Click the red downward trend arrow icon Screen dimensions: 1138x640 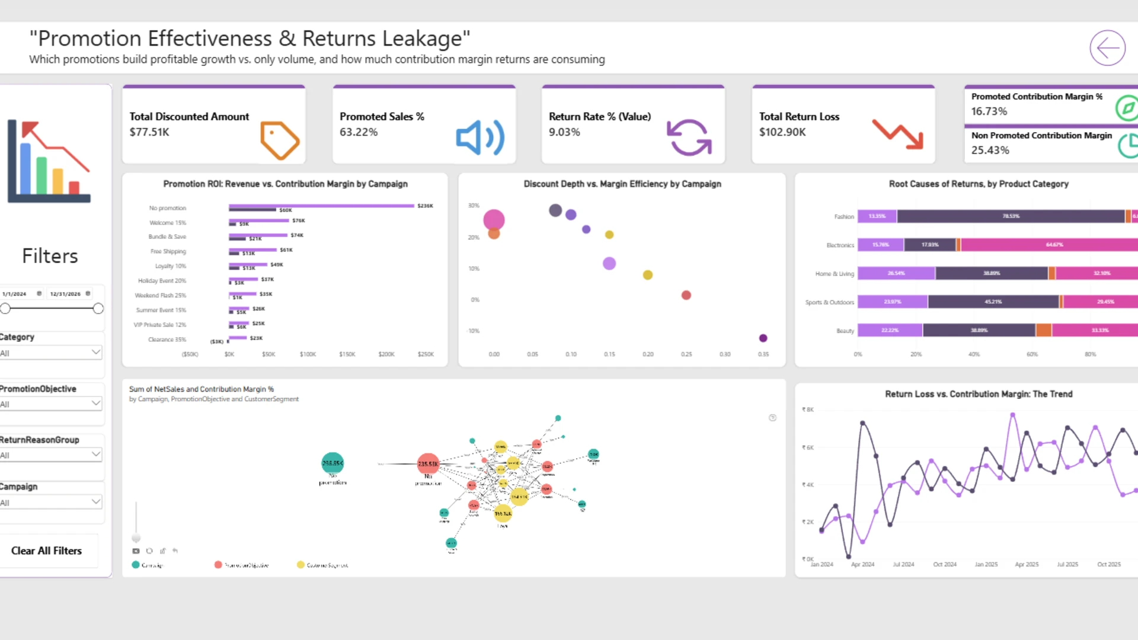click(x=897, y=134)
